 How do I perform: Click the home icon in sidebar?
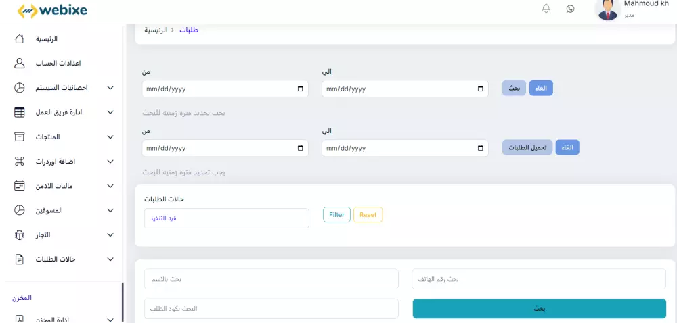point(20,39)
